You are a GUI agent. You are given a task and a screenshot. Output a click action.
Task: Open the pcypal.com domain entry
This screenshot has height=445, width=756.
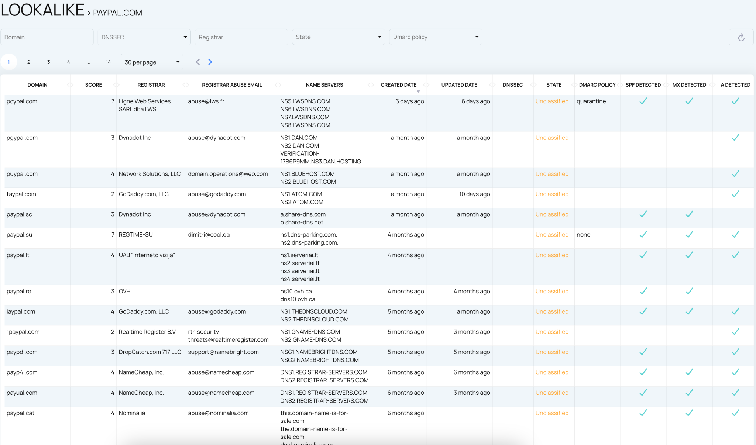coord(22,101)
